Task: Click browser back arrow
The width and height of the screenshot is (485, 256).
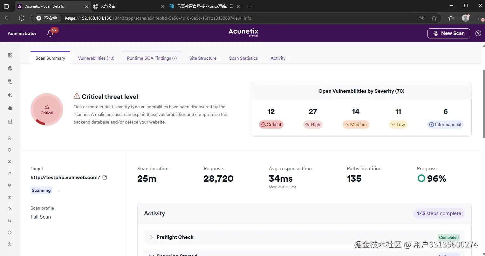Action: [8, 18]
